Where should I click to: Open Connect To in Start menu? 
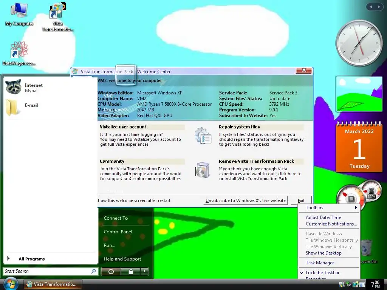click(x=116, y=218)
